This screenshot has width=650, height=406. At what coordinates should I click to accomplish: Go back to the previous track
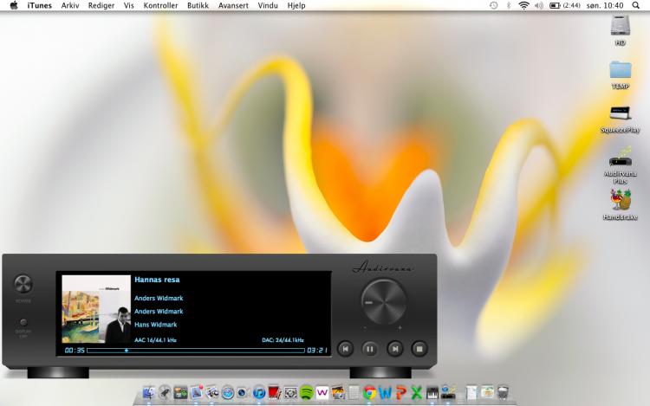345,349
